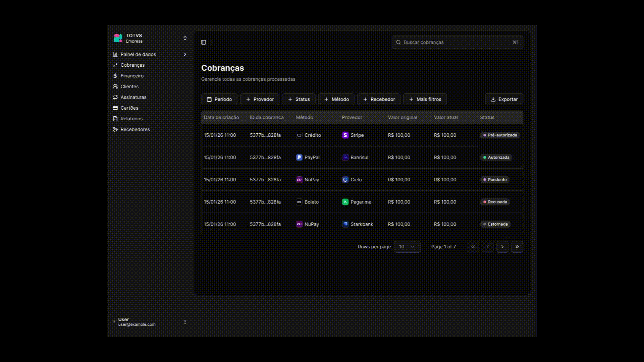This screenshot has width=644, height=362.
Task: Click NuPay icon in Cielo row
Action: pos(299,180)
